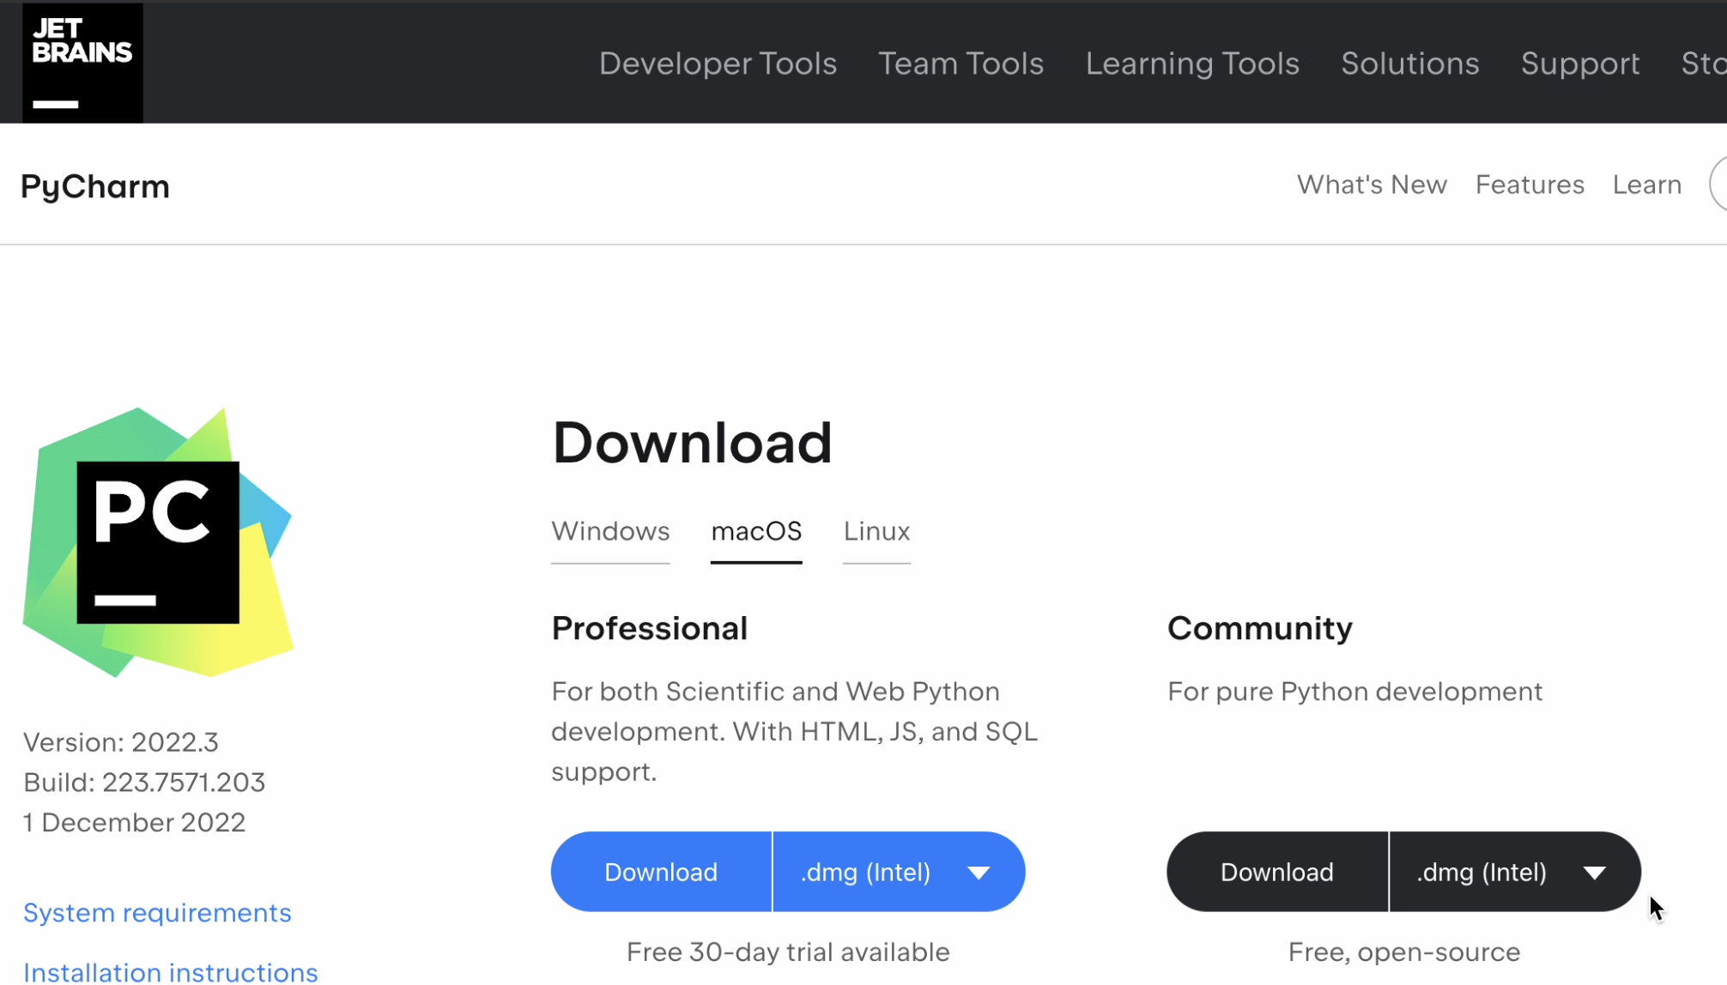This screenshot has width=1727, height=985.
Task: Open the Installation instructions link
Action: click(x=170, y=971)
